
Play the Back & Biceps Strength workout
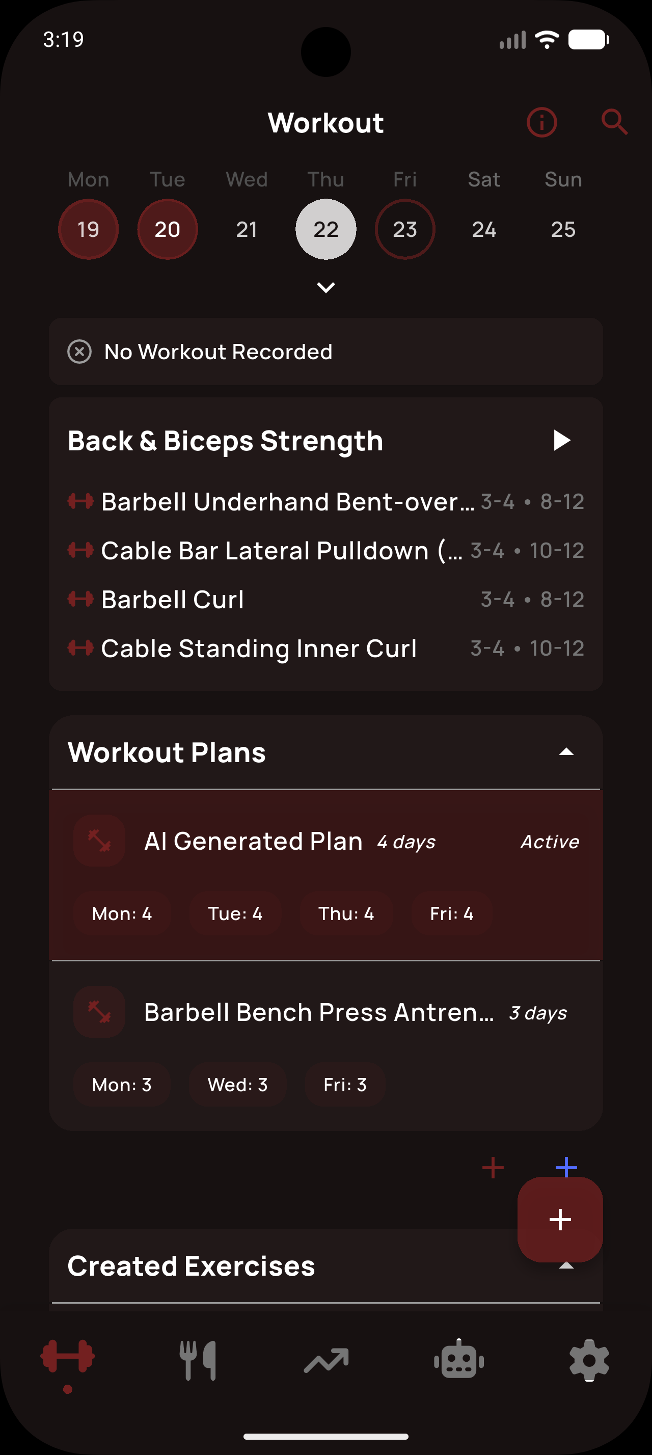[x=562, y=441]
